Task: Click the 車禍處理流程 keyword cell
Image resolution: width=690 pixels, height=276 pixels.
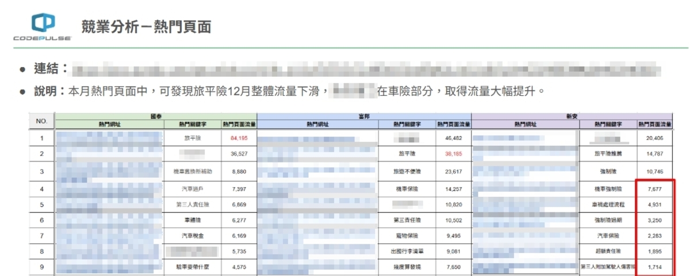Action: click(x=608, y=204)
